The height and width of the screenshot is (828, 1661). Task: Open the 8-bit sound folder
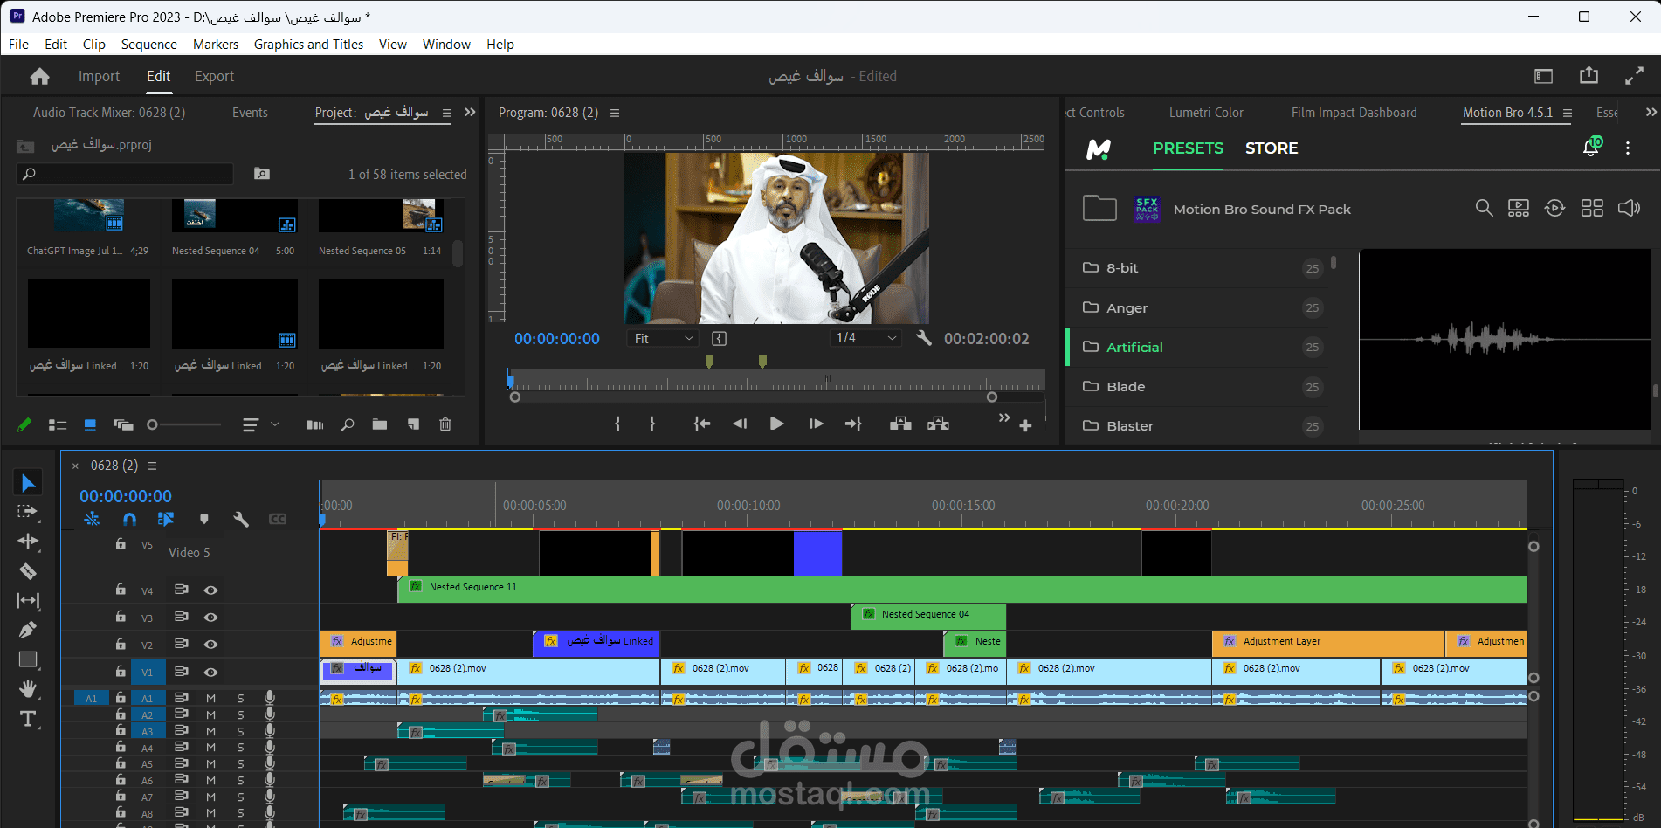[1196, 268]
